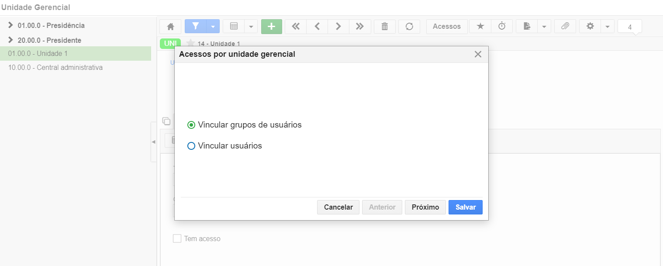Viewport: 663px width, 266px height.
Task: Open the settings gear dropdown arrow
Action: 608,27
